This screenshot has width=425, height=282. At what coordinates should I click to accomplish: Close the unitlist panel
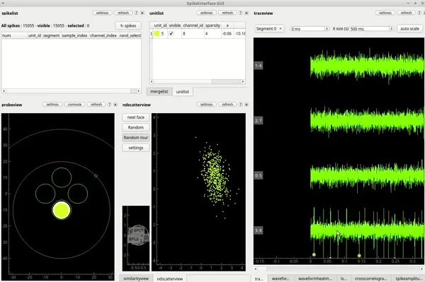pos(246,13)
